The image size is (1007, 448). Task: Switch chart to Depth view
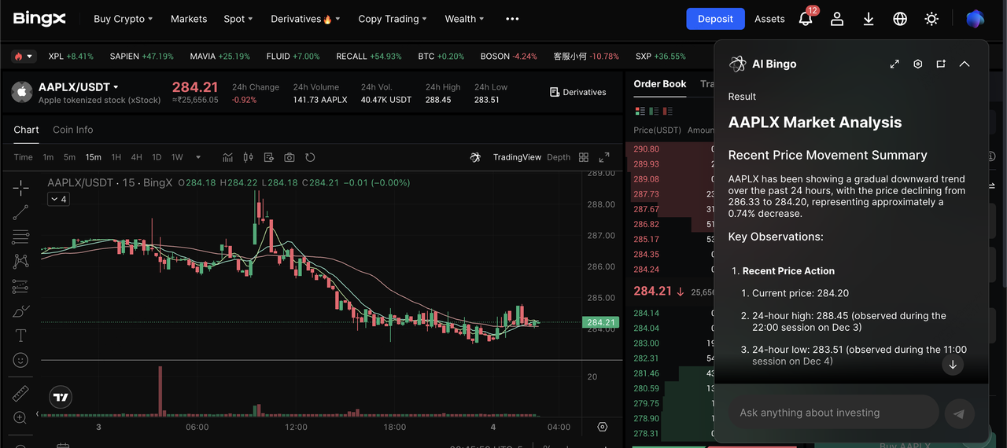[x=559, y=157]
